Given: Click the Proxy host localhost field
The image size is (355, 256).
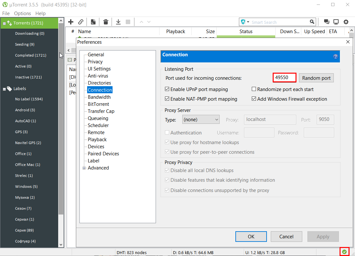Looking at the screenshot, I should click(x=270, y=119).
